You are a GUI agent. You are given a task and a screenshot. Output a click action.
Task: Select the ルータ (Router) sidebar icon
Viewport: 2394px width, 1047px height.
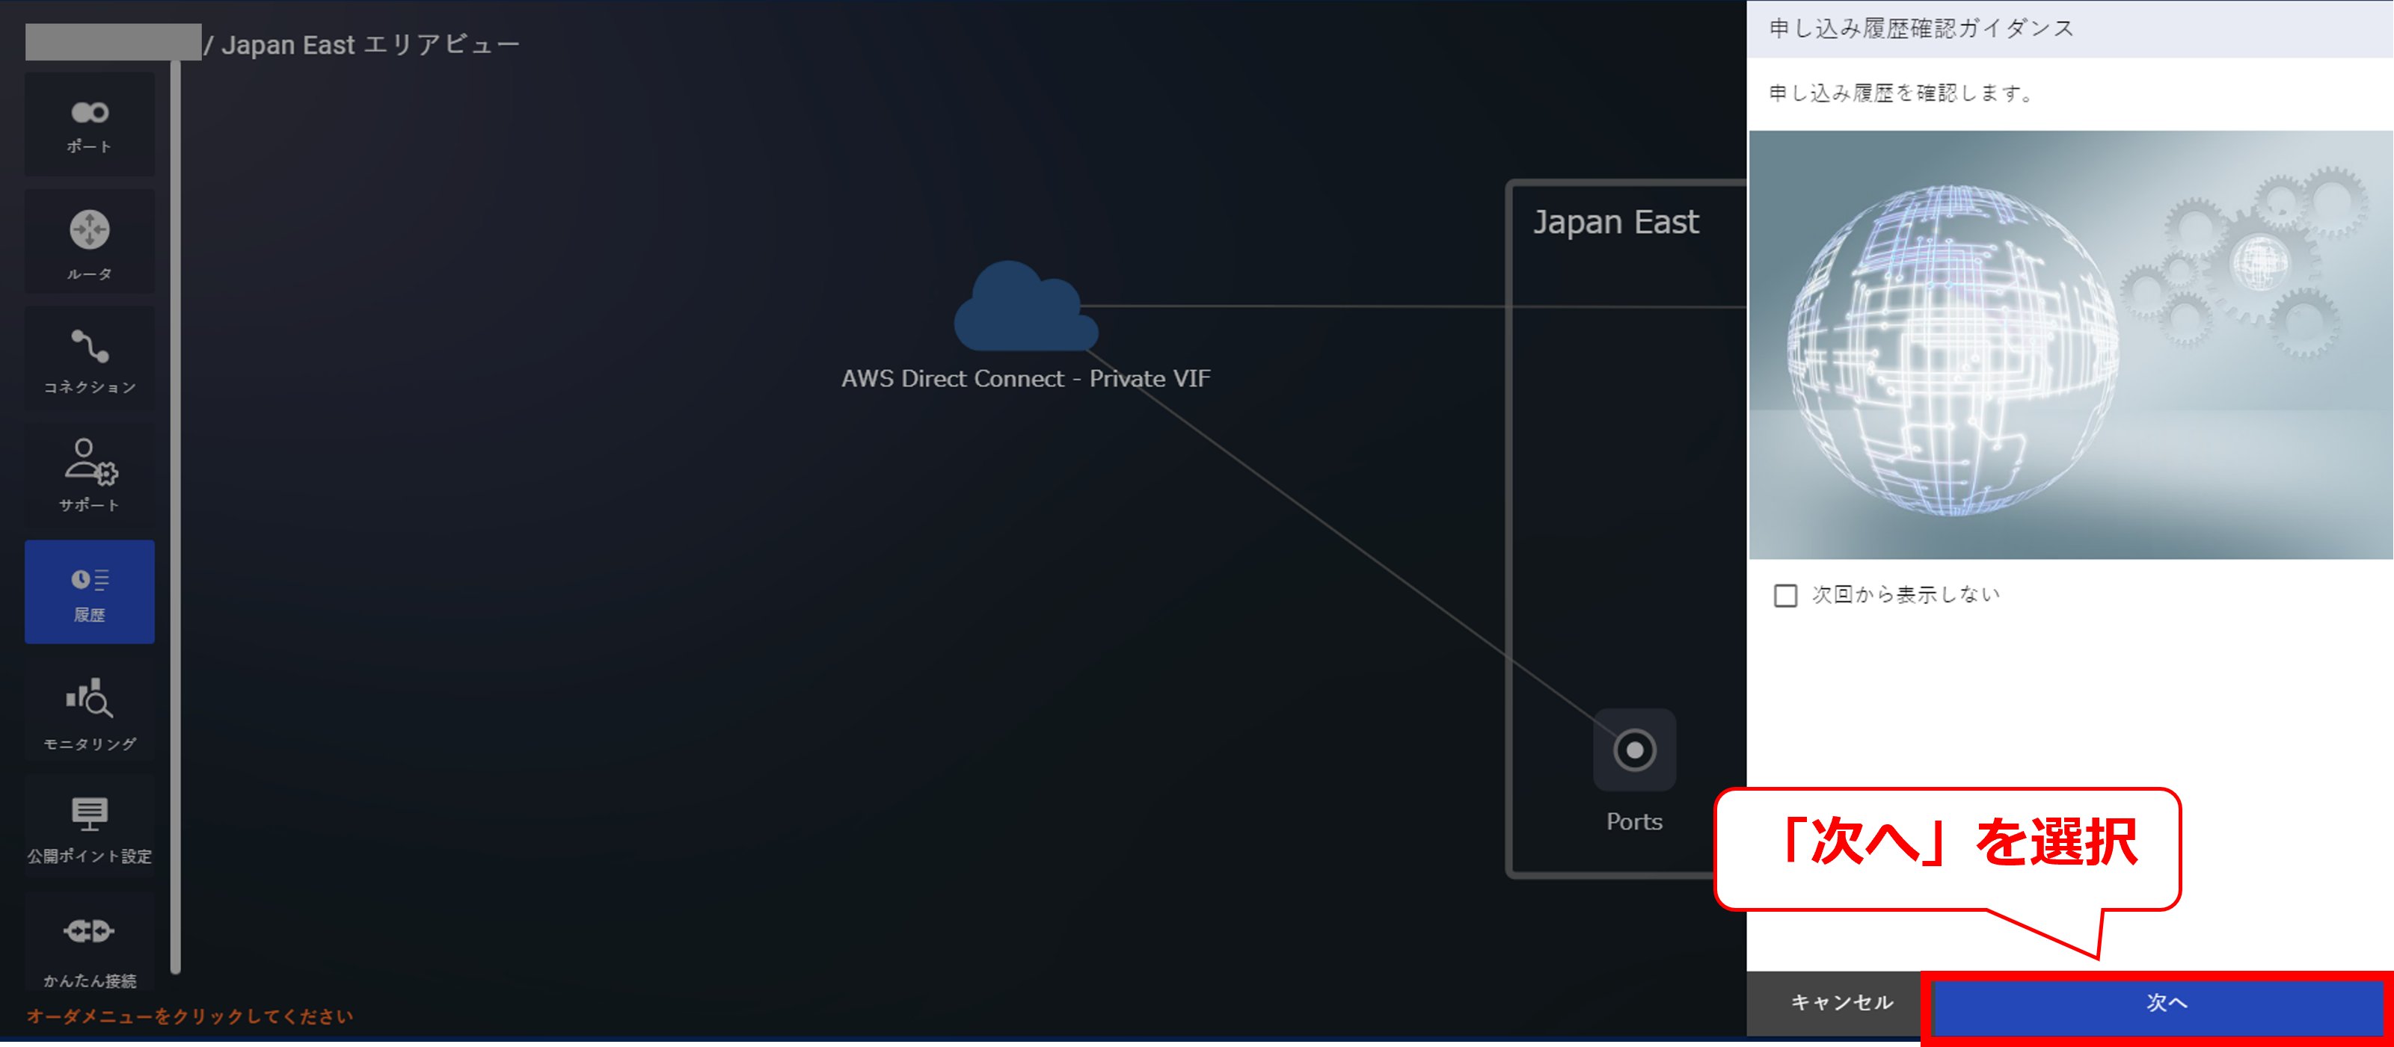89,241
